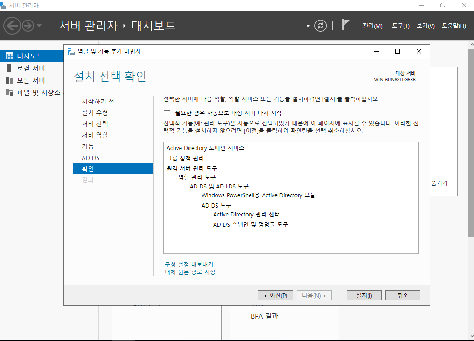Select AD DS 및 AD LDS 도구 entry
This screenshot has width=474, height=341.
tap(219, 186)
